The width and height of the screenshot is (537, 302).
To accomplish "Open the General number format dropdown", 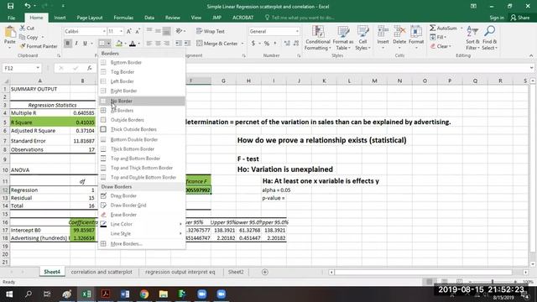I will tap(297, 31).
